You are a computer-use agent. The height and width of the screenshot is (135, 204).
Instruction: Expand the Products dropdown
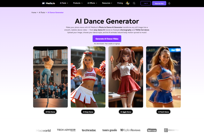pyautogui.click(x=78, y=3)
